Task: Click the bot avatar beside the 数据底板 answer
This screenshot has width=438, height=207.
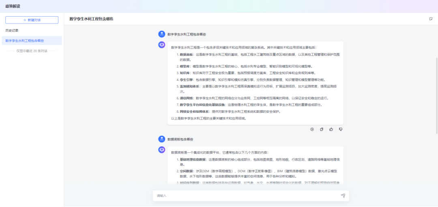Action: click(x=161, y=150)
